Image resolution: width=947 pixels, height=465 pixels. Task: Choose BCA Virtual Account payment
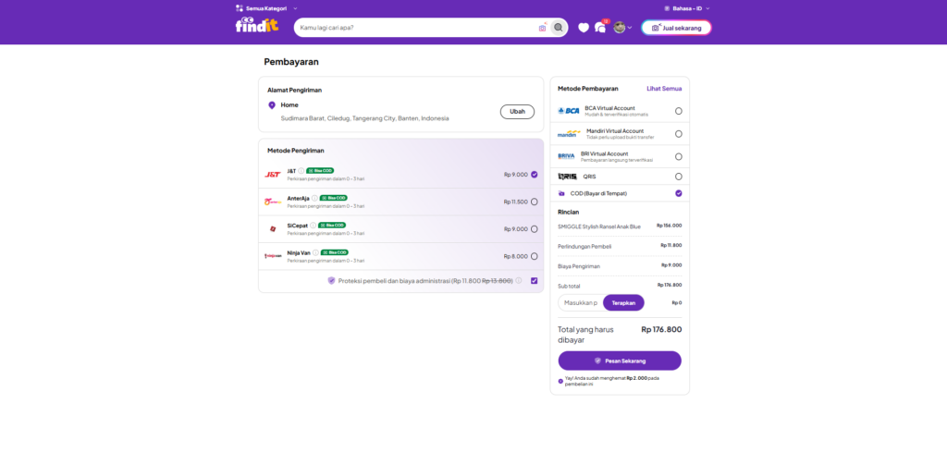click(679, 111)
